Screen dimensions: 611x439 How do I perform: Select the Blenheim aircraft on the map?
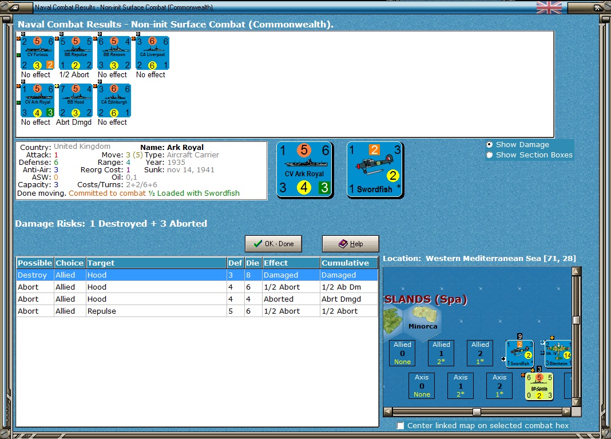[x=558, y=353]
